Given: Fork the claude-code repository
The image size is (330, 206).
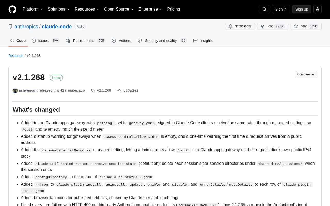Looking at the screenshot, I should click(x=273, y=26).
